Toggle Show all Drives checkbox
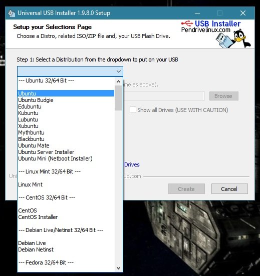260x276 pixels. click(133, 110)
